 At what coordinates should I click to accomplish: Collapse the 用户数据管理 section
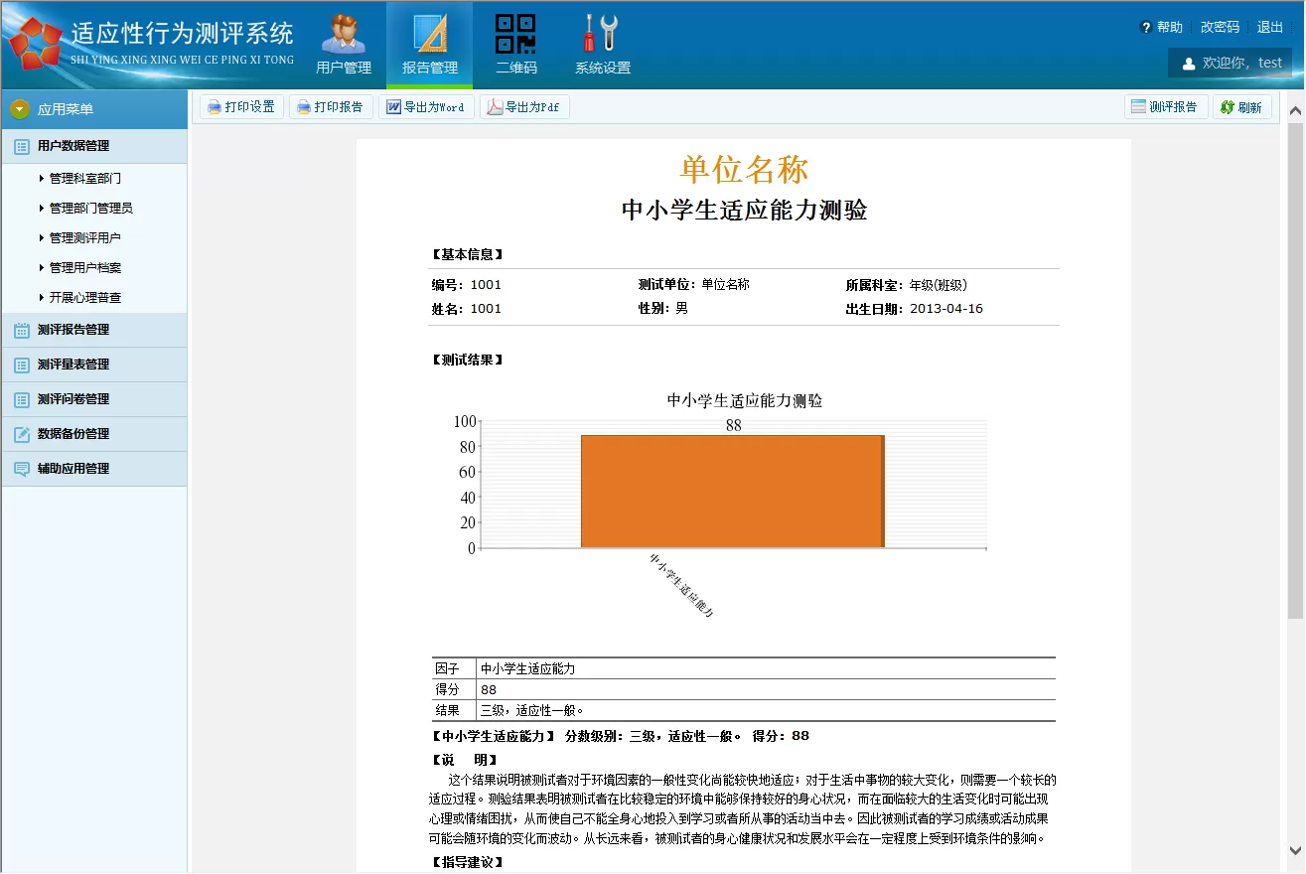[x=94, y=146]
